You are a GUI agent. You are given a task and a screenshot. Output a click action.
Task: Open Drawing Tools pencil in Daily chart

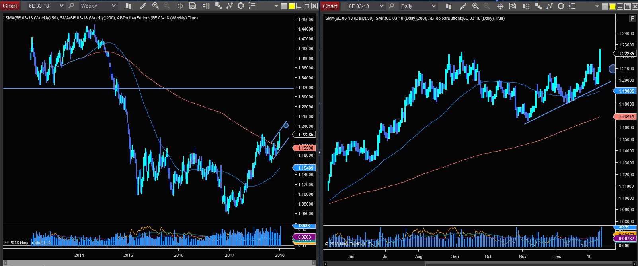pos(463,6)
